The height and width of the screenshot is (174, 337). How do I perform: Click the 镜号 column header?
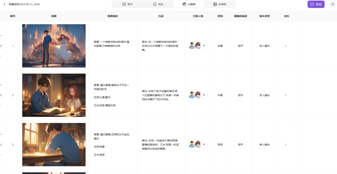tap(13, 16)
